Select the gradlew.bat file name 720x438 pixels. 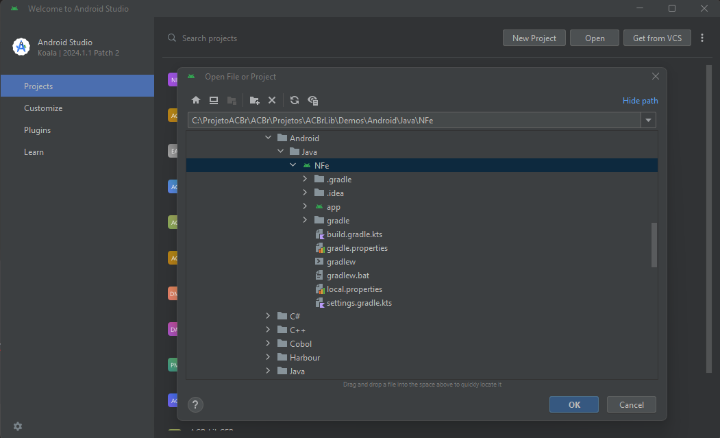[x=348, y=276]
